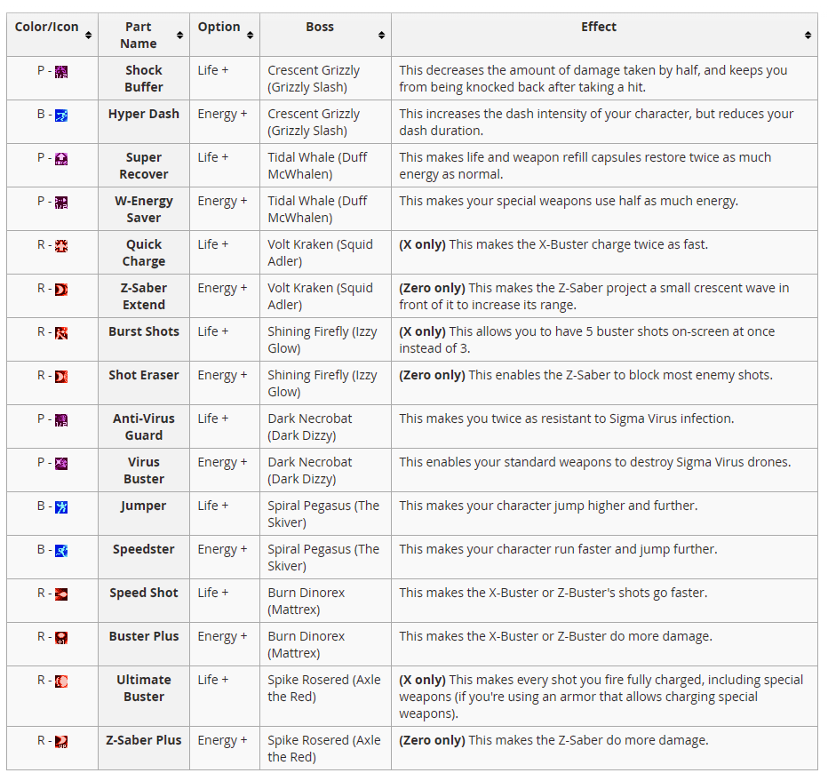The width and height of the screenshot is (828, 781).
Task: Click the Shot Eraser part icon
Action: click(61, 376)
